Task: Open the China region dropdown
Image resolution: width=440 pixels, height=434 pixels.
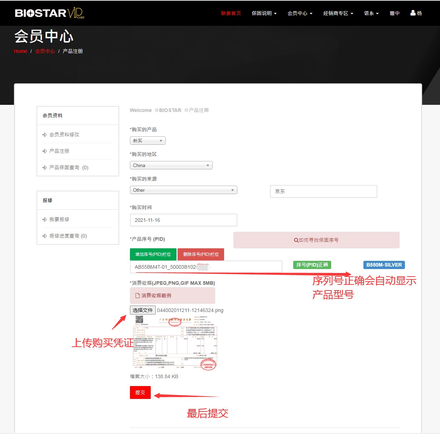Action: [171, 165]
